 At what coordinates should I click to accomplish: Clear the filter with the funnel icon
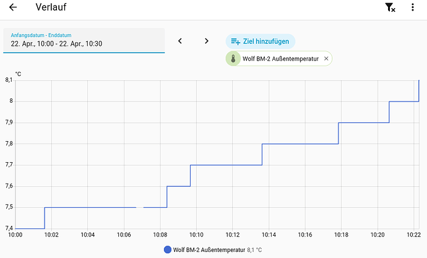pyautogui.click(x=390, y=7)
